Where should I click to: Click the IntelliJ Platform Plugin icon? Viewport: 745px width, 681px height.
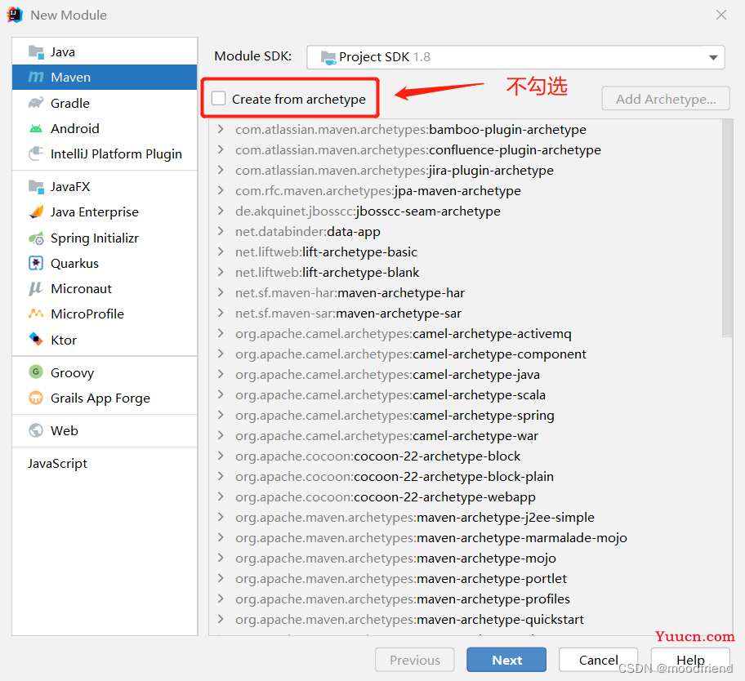click(x=36, y=154)
